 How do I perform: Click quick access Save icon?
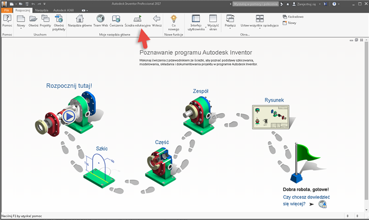[27, 4]
